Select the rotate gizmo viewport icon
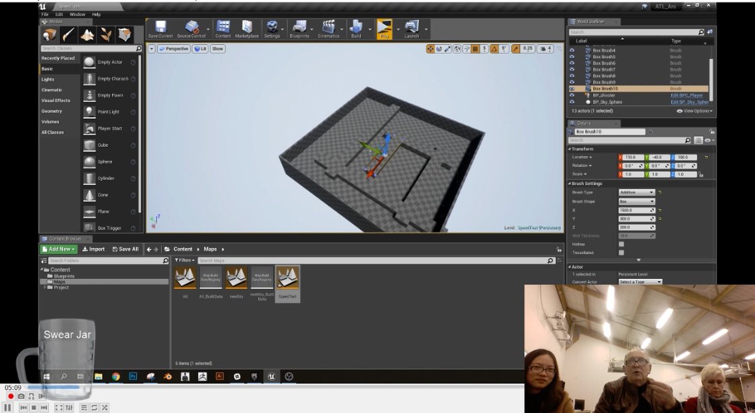The height and width of the screenshot is (413, 755). tap(439, 48)
